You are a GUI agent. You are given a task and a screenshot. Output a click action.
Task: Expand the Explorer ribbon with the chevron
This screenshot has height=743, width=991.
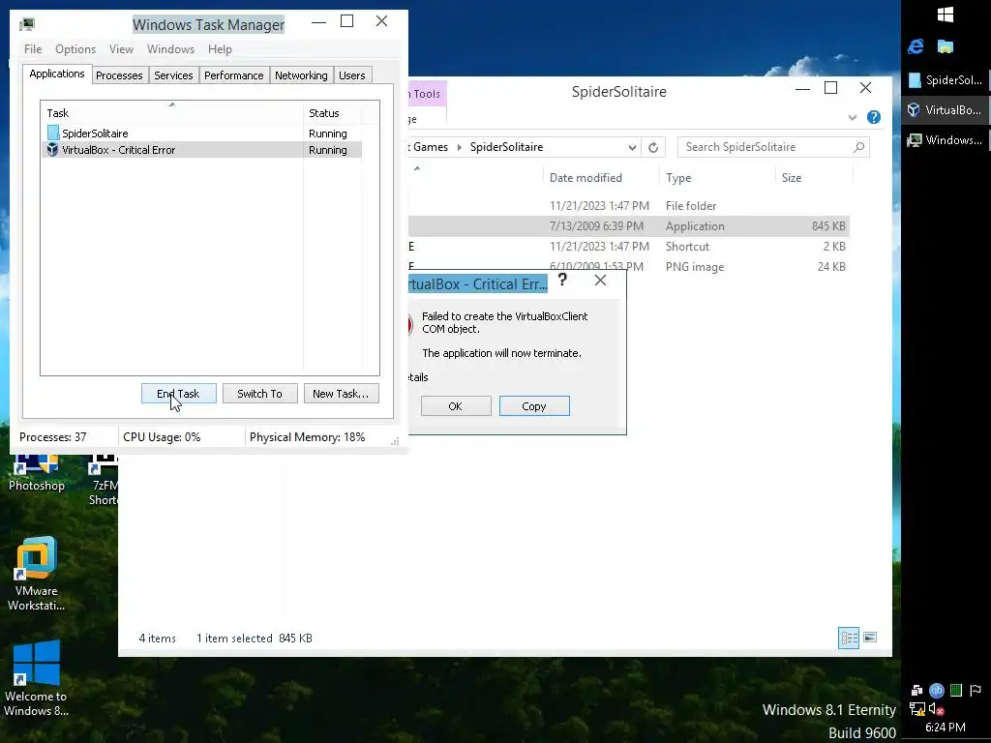(853, 117)
